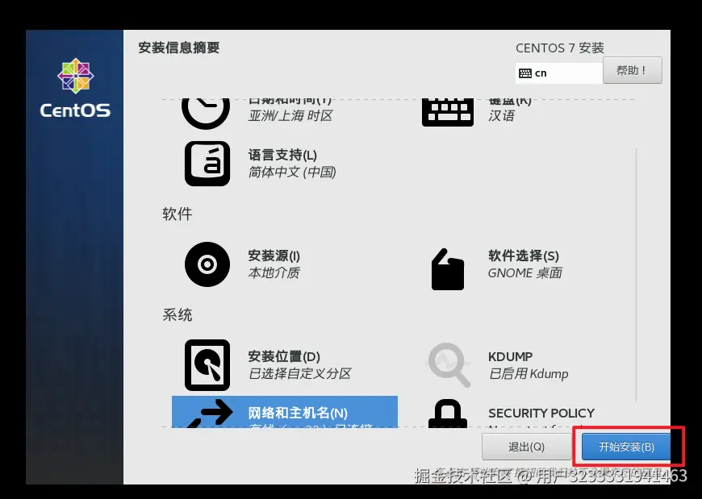Click 开始安装(B) to begin installation

(626, 447)
